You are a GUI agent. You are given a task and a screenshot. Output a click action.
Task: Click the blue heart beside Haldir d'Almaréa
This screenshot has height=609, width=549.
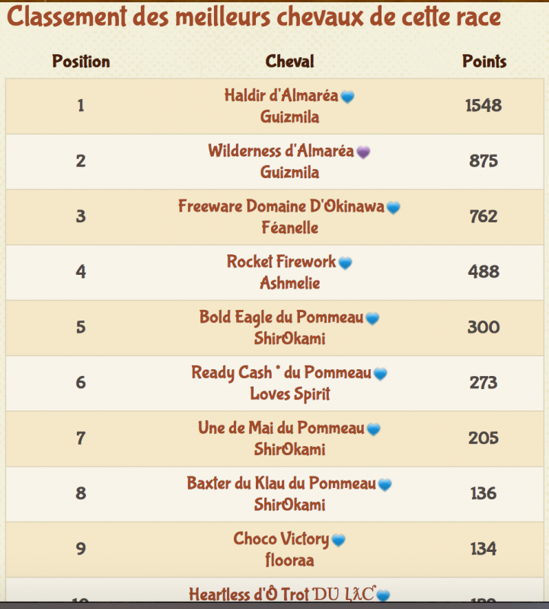(x=347, y=97)
